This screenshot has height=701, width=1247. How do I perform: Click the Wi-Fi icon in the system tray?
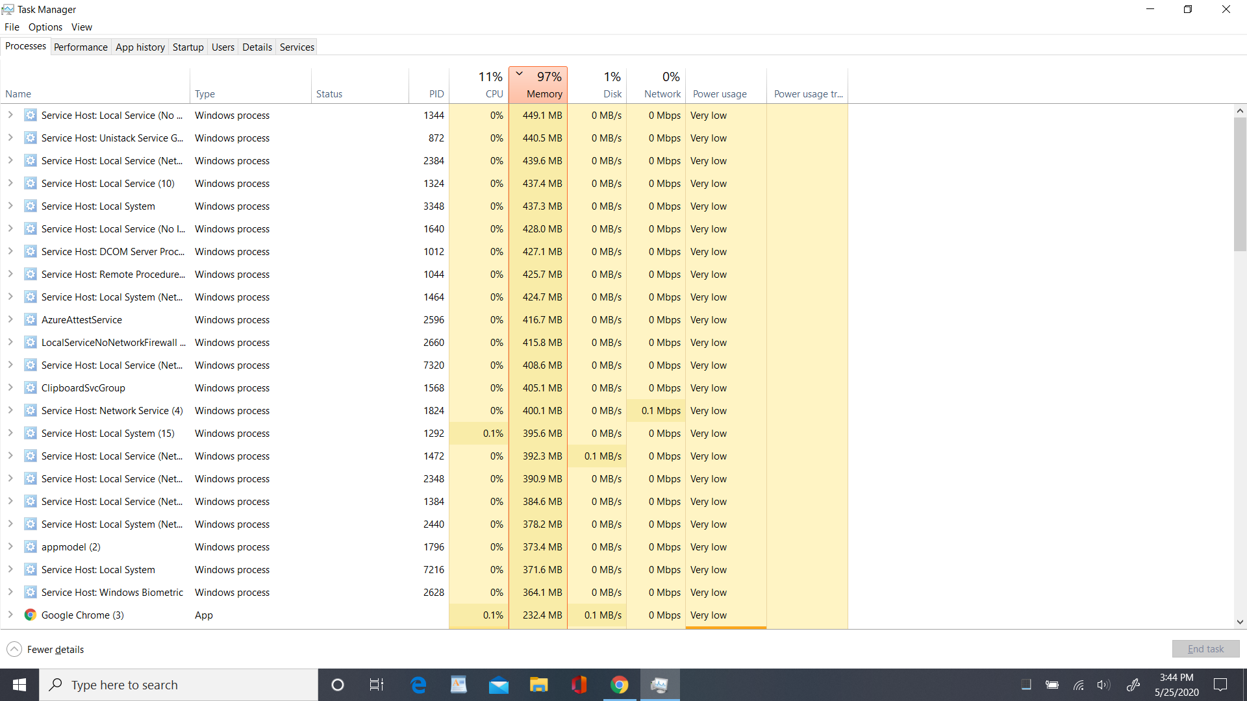point(1079,685)
